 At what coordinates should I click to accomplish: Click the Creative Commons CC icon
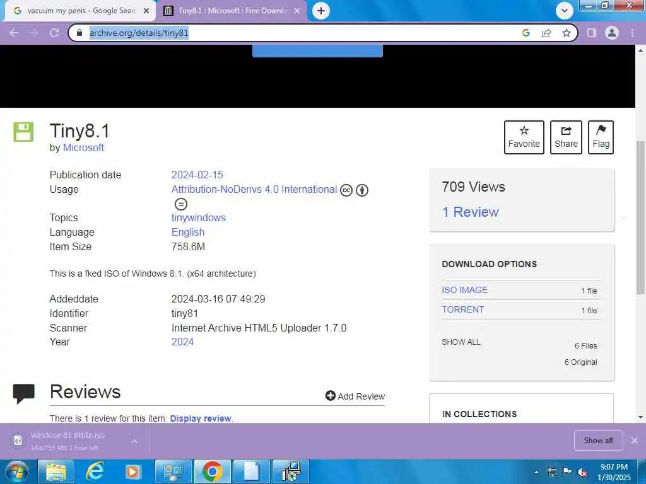pos(346,190)
